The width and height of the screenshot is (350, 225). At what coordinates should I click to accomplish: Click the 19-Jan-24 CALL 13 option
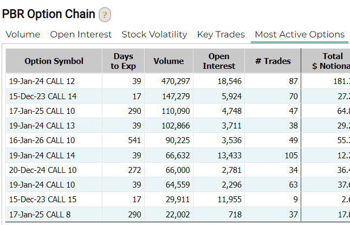pos(42,126)
